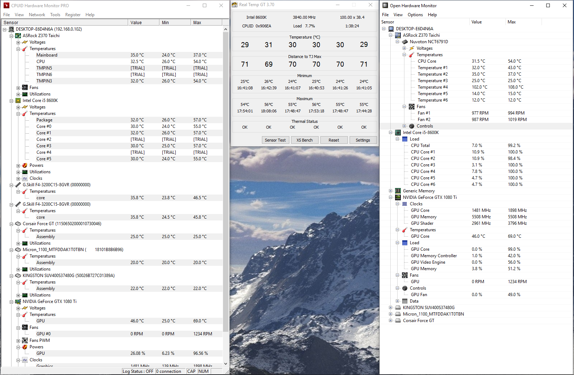Click the XS Bench button in Real Temp
This screenshot has width=574, height=375.
(x=304, y=140)
